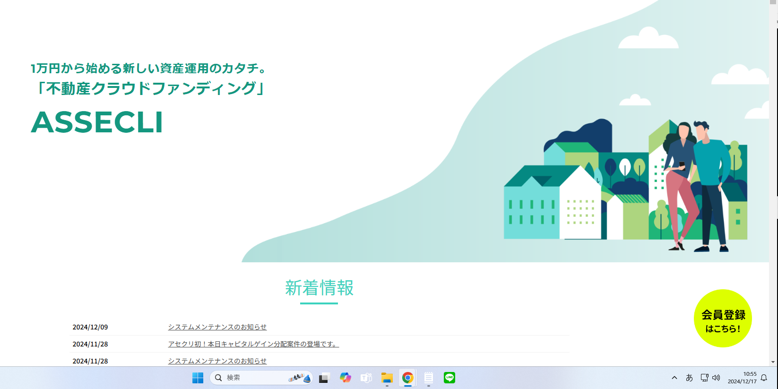Click the page scrollbar's down arrow
This screenshot has width=778, height=389.
pos(773,362)
